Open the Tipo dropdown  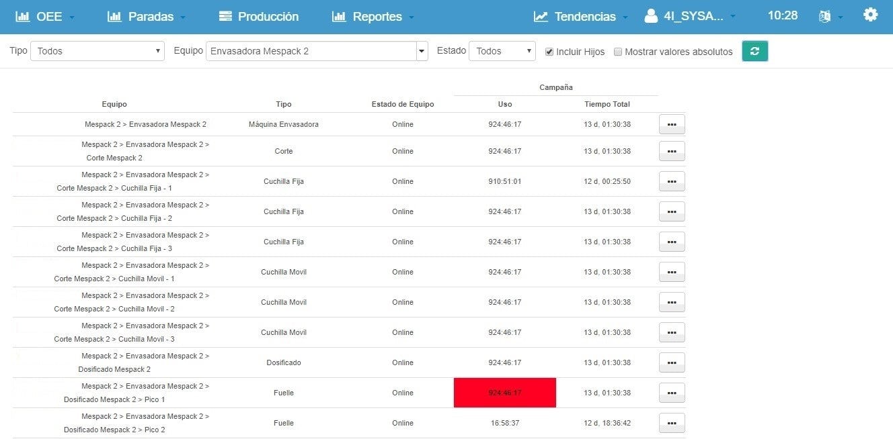click(97, 50)
